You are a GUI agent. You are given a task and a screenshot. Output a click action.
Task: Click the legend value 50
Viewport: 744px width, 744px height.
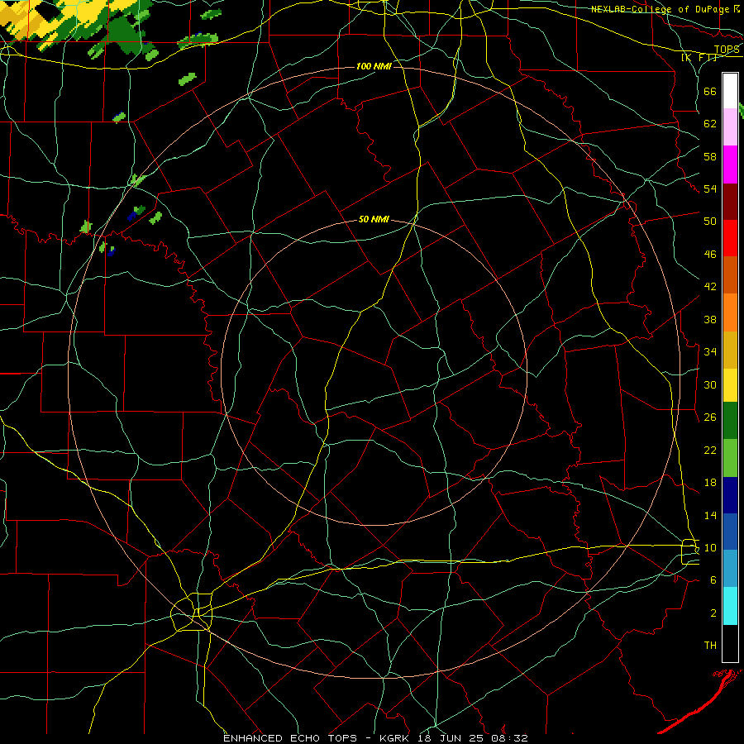[710, 221]
